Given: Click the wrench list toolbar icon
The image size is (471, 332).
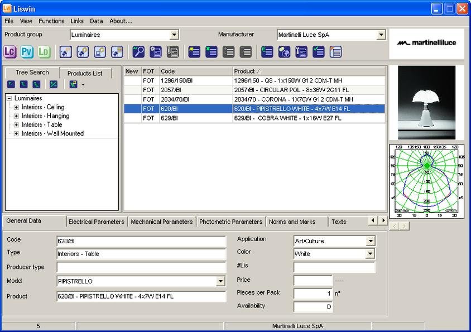Looking at the screenshot, I should pos(301,52).
